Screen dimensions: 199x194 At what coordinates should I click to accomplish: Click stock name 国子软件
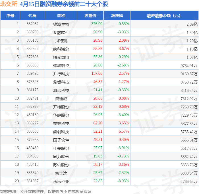[61, 140]
